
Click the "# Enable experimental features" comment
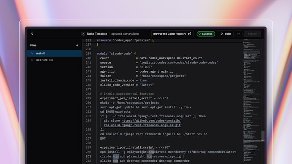pyautogui.click(x=127, y=94)
